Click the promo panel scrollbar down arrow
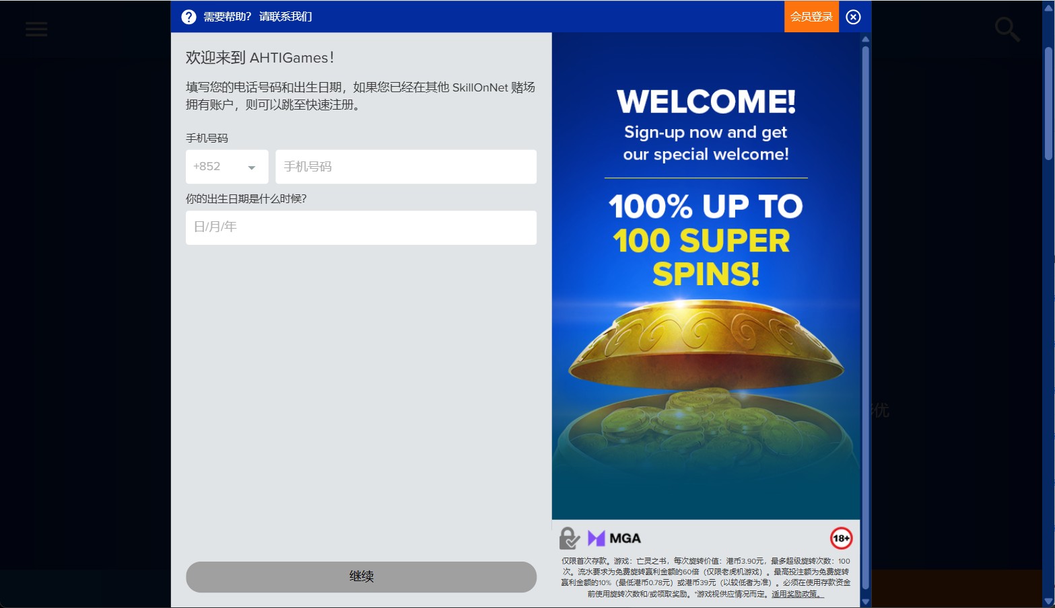 866,602
